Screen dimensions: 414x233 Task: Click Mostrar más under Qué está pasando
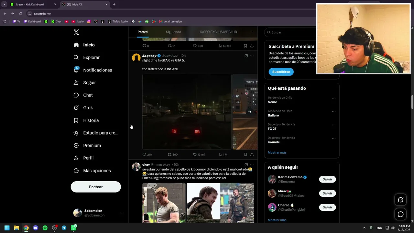tap(277, 152)
